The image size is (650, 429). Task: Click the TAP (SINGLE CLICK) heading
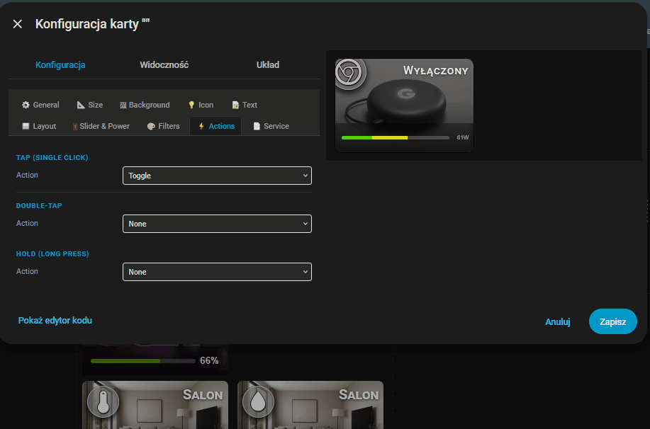tap(52, 157)
